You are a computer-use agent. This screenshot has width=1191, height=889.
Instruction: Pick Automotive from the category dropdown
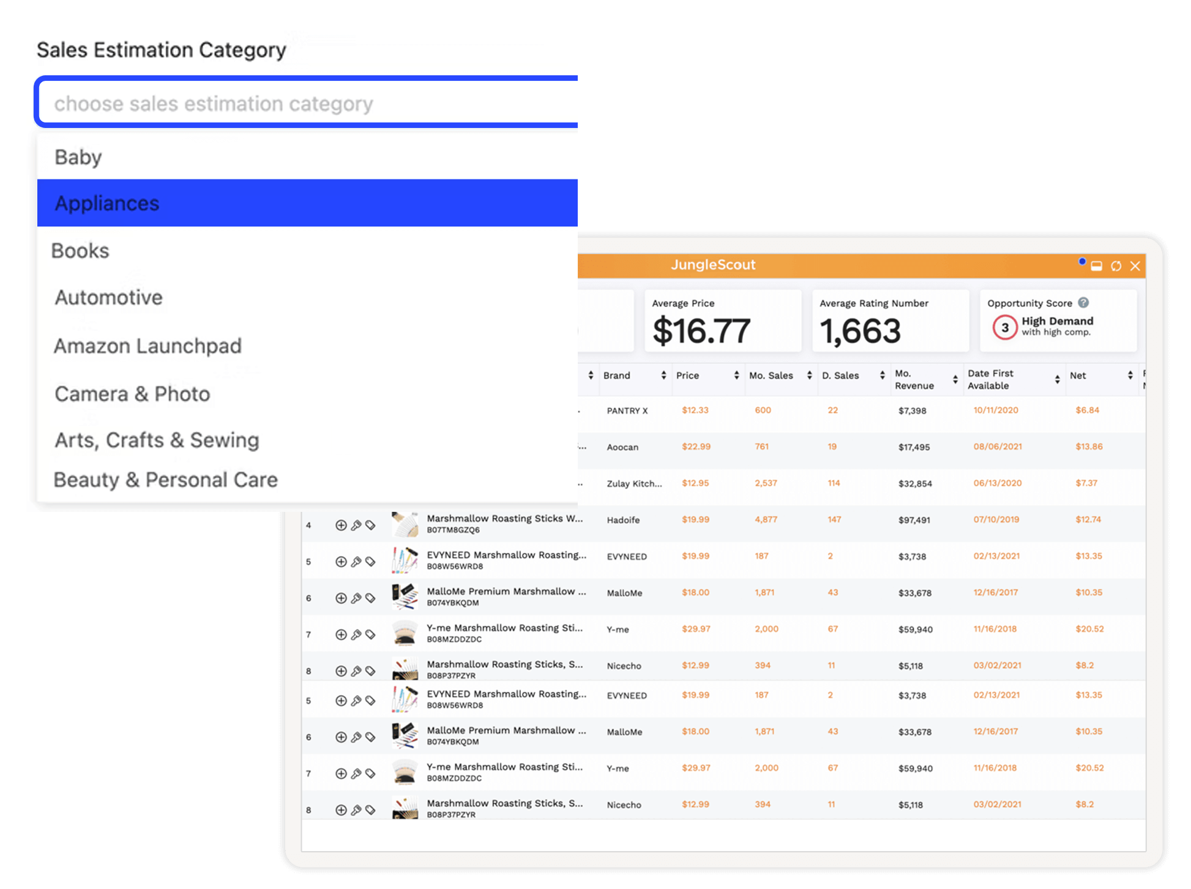(307, 298)
